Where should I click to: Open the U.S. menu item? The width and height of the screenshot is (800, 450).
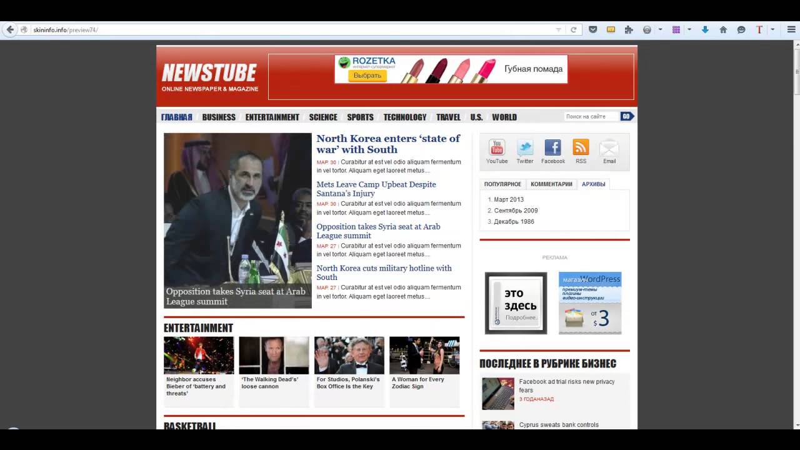click(x=476, y=117)
